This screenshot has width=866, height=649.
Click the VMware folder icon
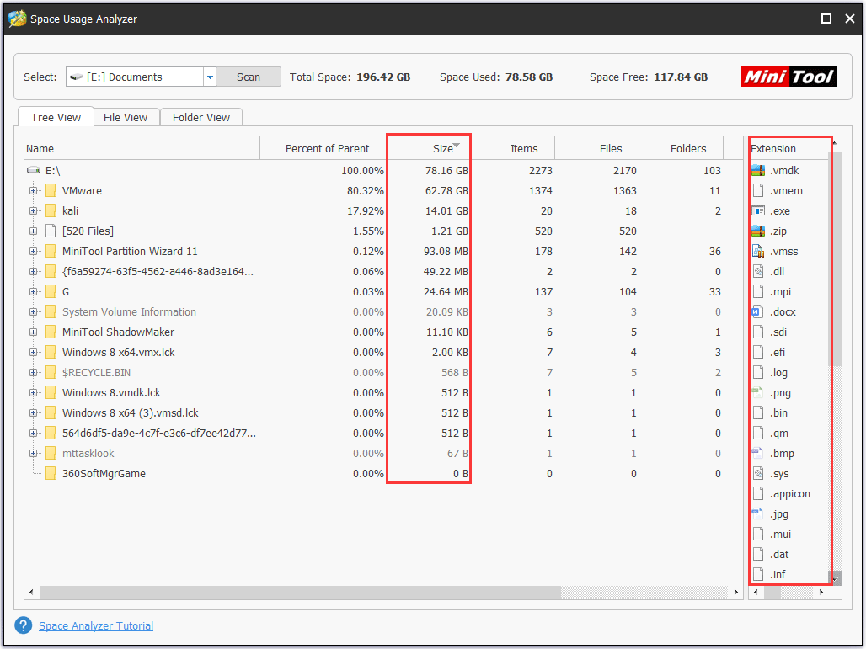click(51, 191)
